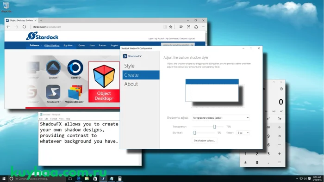The image size is (324, 182).
Task: Click the ShadowFX logo in sidebar
Action: coord(132,56)
